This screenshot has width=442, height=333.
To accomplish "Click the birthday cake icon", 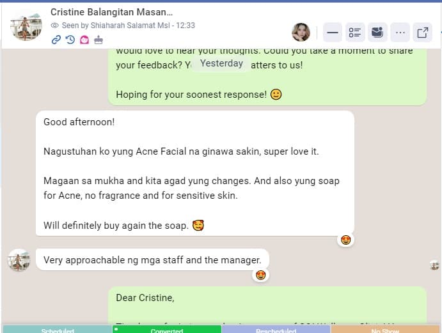I will pos(99,40).
